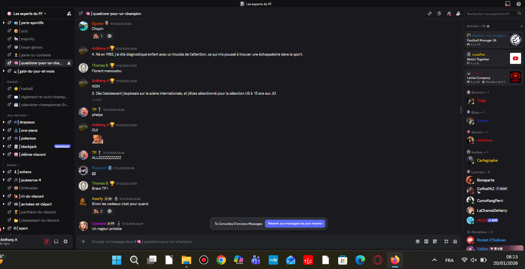This screenshot has width=525, height=269.
Task: Open the Threads (Fils) icon in header
Action: tap(430, 13)
